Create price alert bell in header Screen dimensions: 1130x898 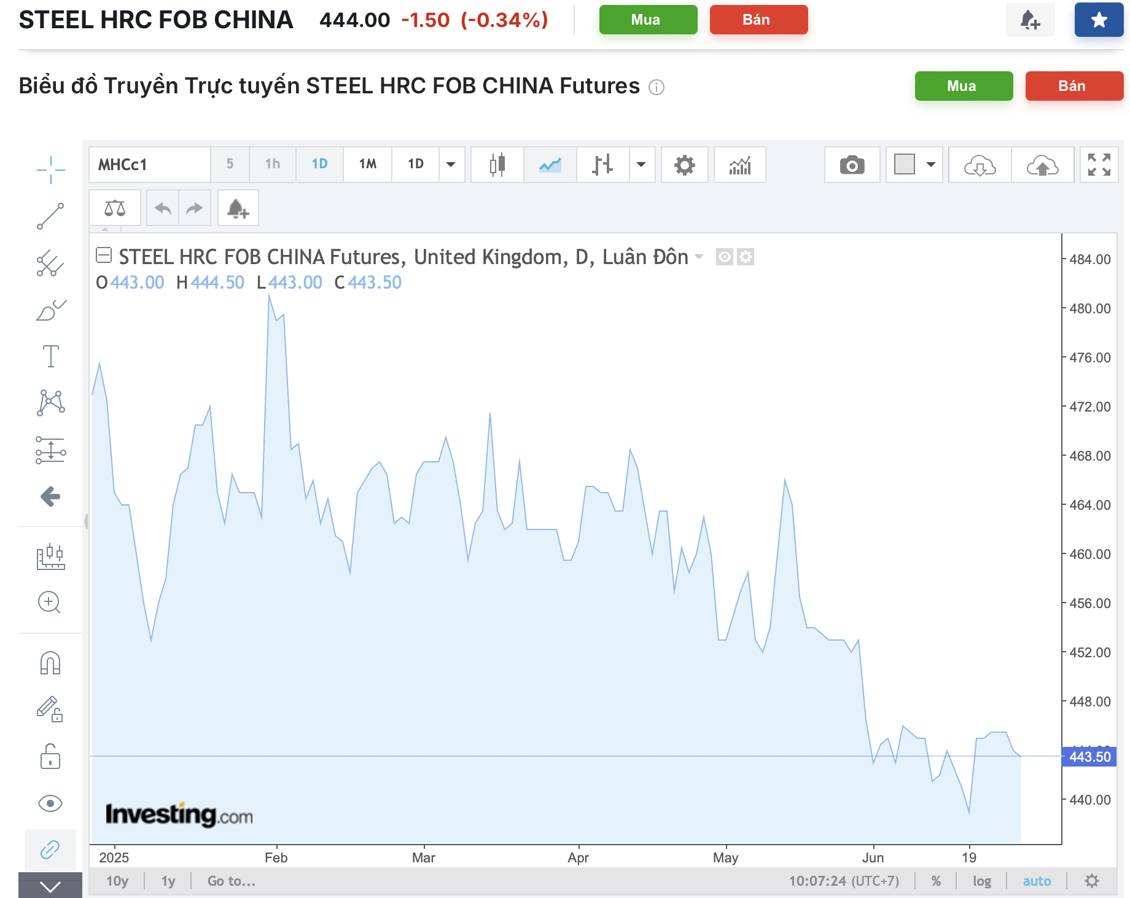[1031, 20]
